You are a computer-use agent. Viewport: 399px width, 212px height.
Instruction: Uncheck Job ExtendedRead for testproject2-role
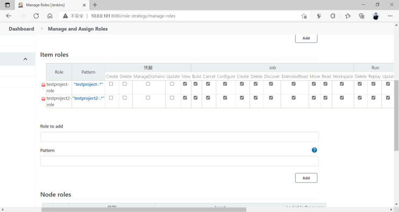[x=294, y=98]
